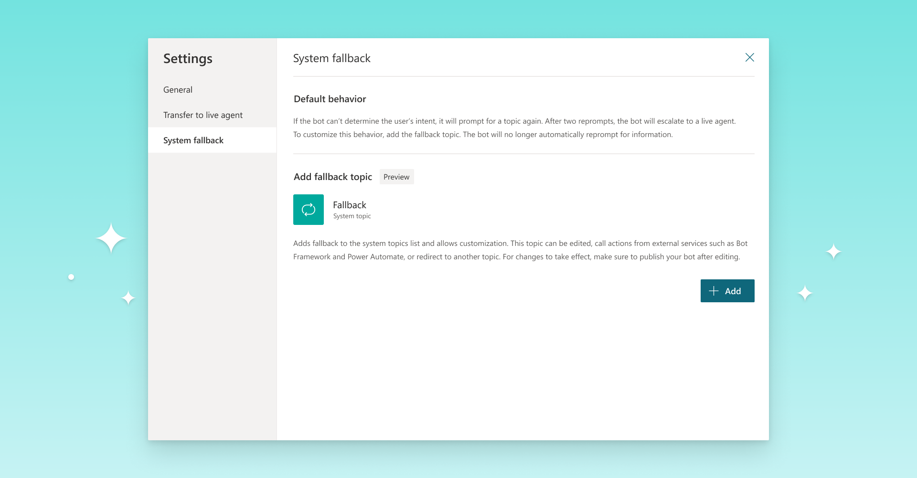Click the Default behavior heading

330,99
